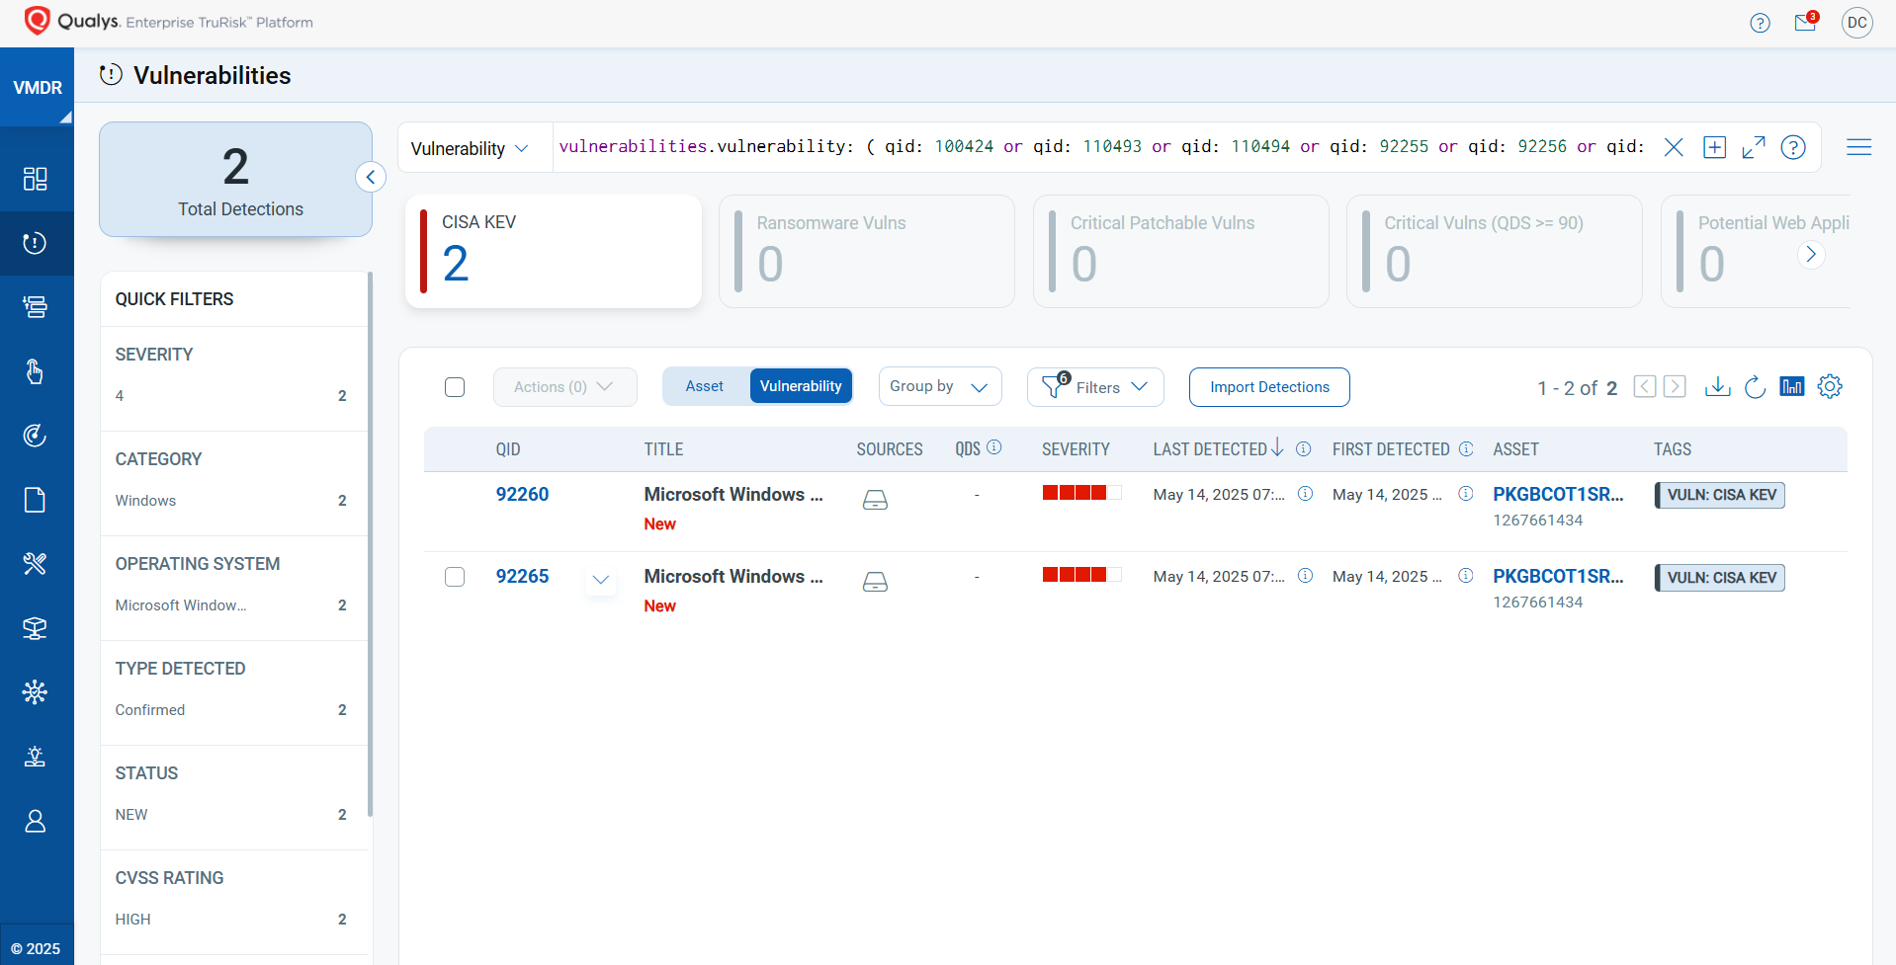Image resolution: width=1896 pixels, height=965 pixels.
Task: Click severity bar for QID 92260
Action: (1081, 492)
